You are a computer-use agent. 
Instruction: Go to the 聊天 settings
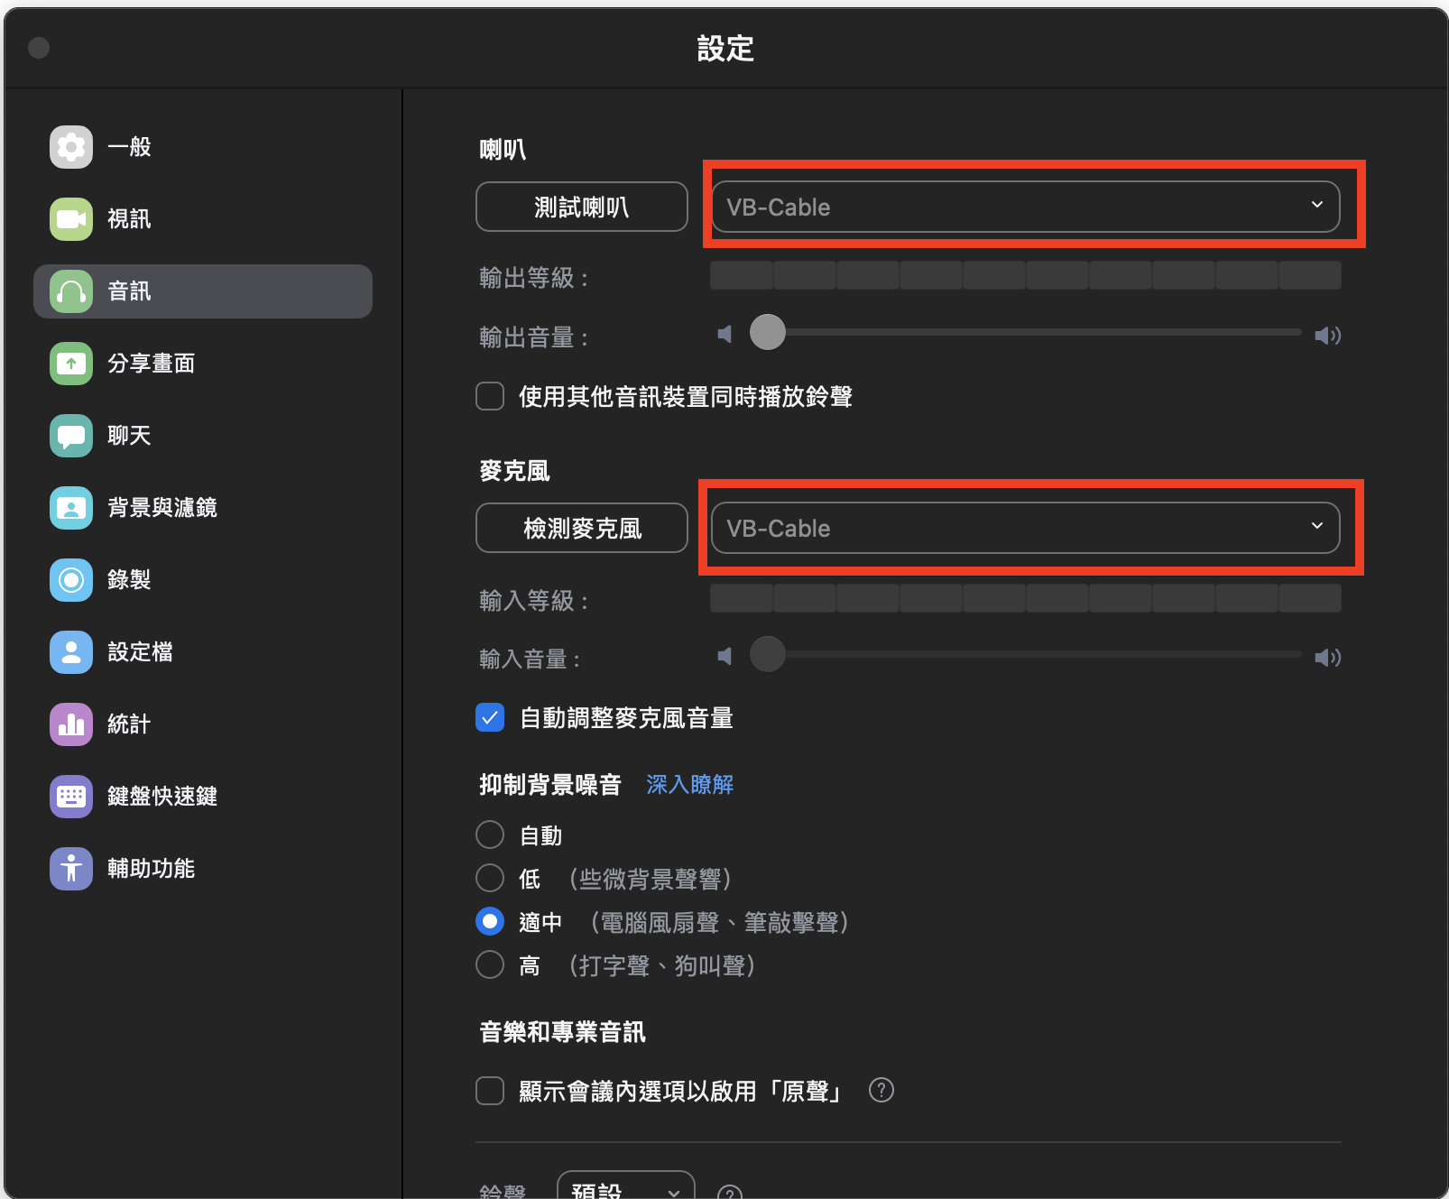(x=203, y=436)
